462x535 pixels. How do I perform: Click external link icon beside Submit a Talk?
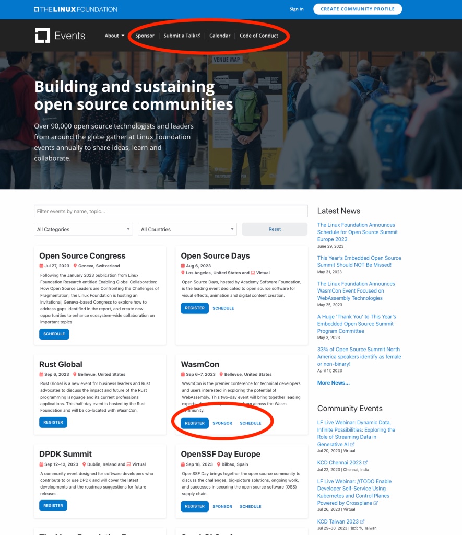click(x=198, y=36)
